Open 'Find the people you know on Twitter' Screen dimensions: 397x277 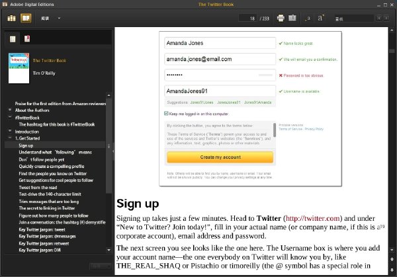[53, 173]
